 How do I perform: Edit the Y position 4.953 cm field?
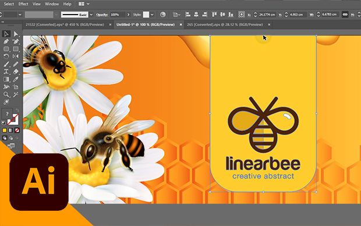pos(298,15)
